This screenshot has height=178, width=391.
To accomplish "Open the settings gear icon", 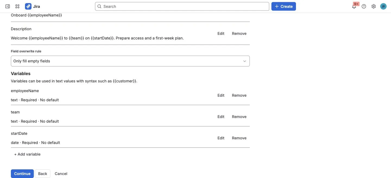I will [374, 6].
